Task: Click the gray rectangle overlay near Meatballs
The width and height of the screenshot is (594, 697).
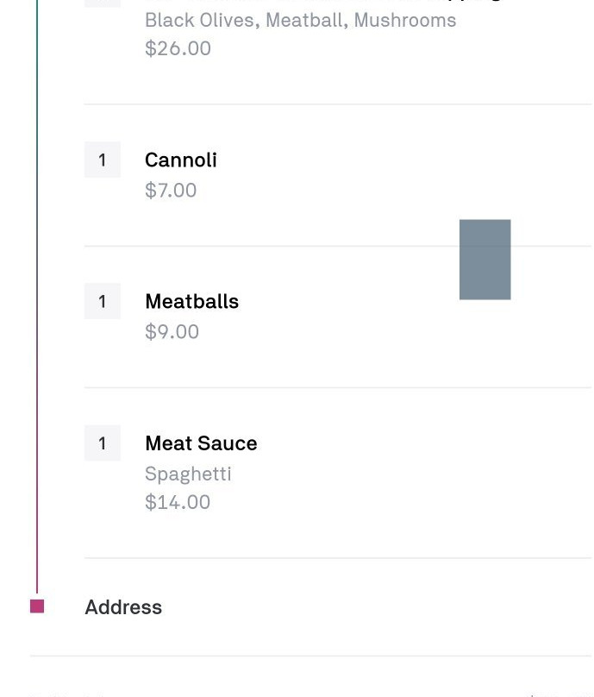Action: point(485,259)
